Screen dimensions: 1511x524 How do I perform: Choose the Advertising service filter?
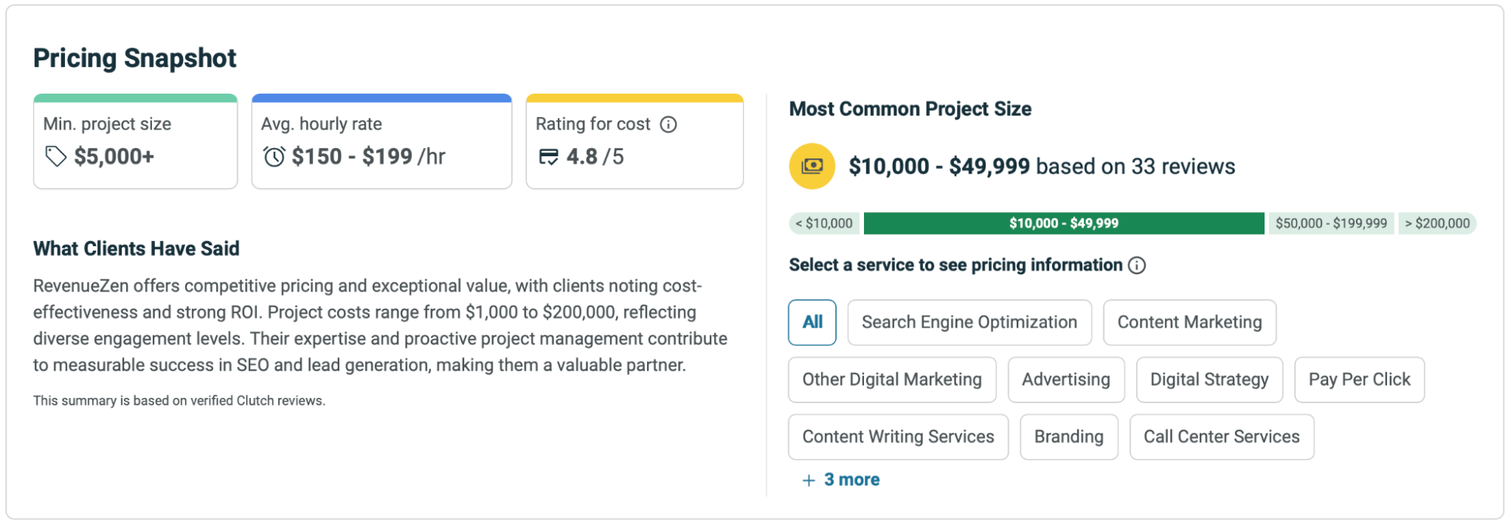(x=1066, y=380)
